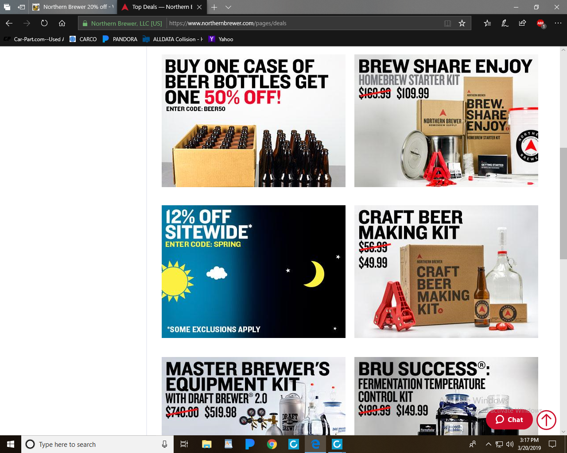Open a new tab with plus button

(x=214, y=7)
